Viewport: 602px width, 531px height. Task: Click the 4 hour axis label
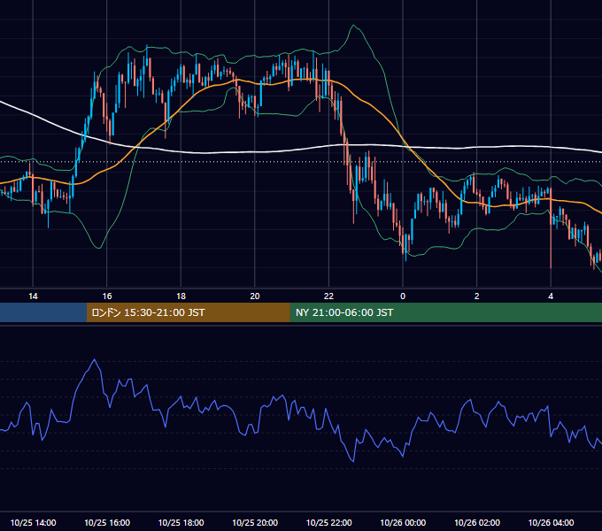pos(551,296)
